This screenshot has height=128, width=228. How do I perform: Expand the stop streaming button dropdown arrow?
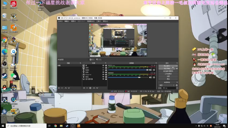176,66
